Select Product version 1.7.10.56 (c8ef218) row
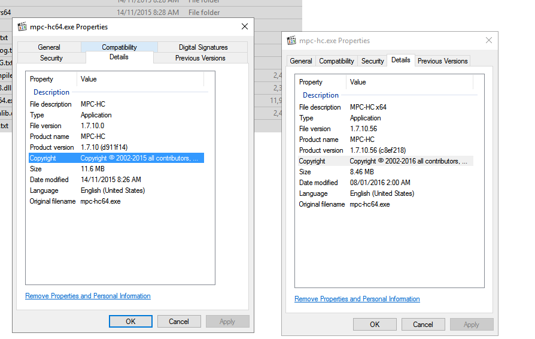This screenshot has width=535, height=339. coord(385,150)
